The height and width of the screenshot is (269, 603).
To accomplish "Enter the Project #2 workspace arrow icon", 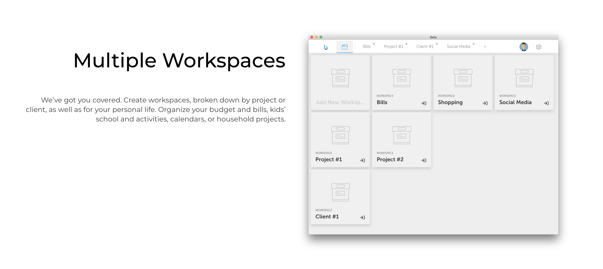I will coord(424,160).
